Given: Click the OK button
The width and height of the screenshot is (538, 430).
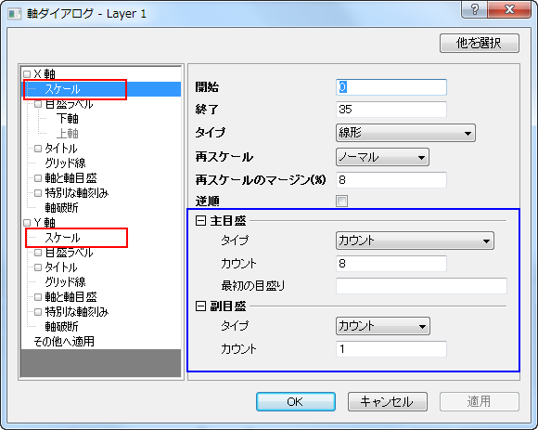Looking at the screenshot, I should [x=295, y=401].
